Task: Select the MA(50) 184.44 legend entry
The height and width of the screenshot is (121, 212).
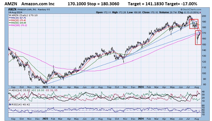Action: [17, 23]
